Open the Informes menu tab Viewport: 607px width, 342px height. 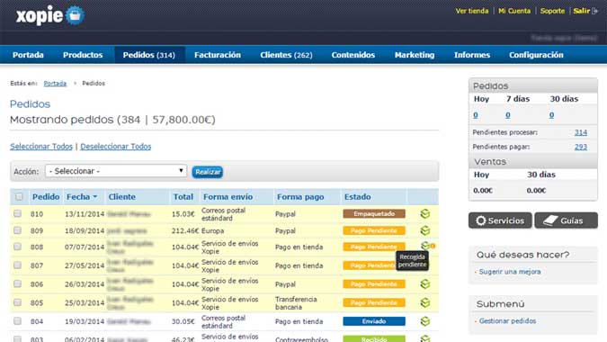pyautogui.click(x=472, y=55)
